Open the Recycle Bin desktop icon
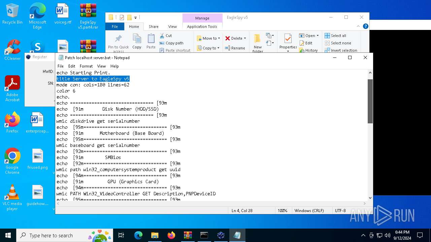This screenshot has height=242, width=431. click(x=12, y=14)
